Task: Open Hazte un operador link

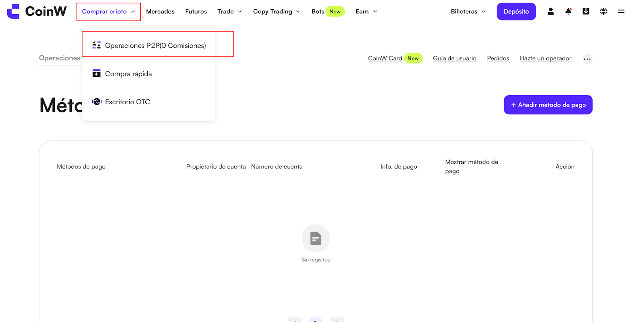Action: point(545,58)
